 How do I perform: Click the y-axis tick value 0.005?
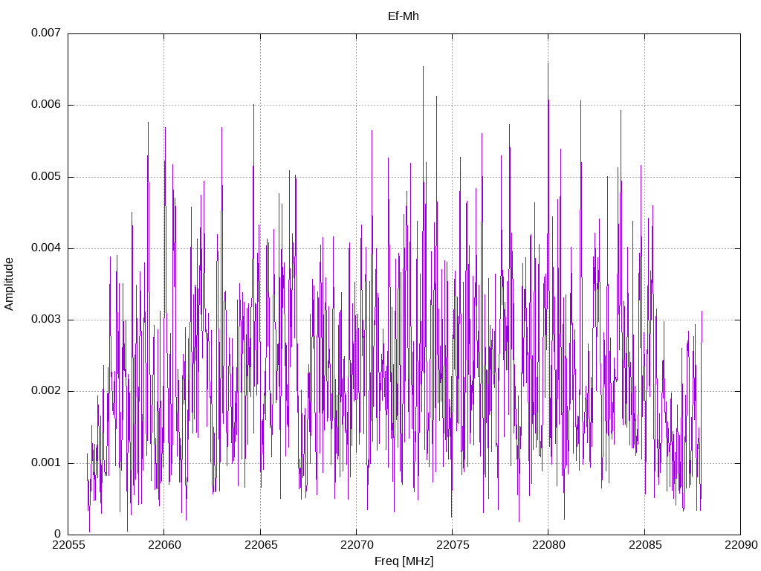pos(46,176)
